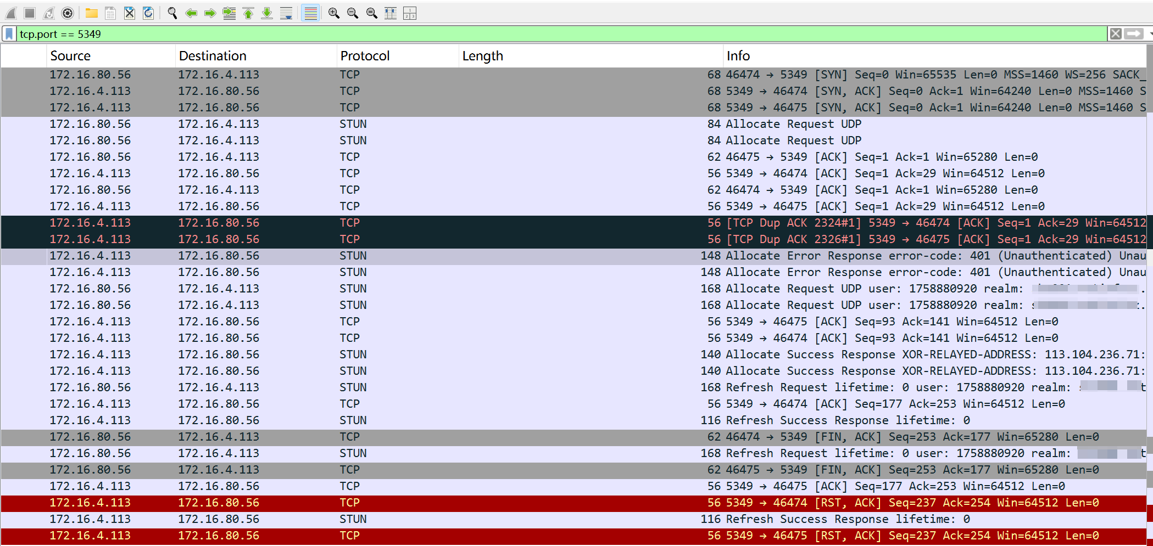The image size is (1153, 546).
Task: Click the packet list vertical scrollbar
Action: (x=1149, y=274)
